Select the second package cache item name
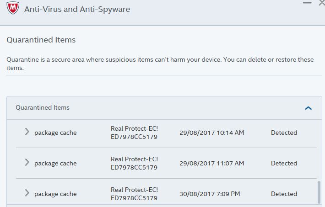325x207 pixels. (55, 164)
